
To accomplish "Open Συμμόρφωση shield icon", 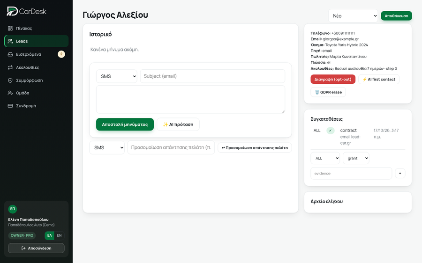I will (x=10, y=80).
